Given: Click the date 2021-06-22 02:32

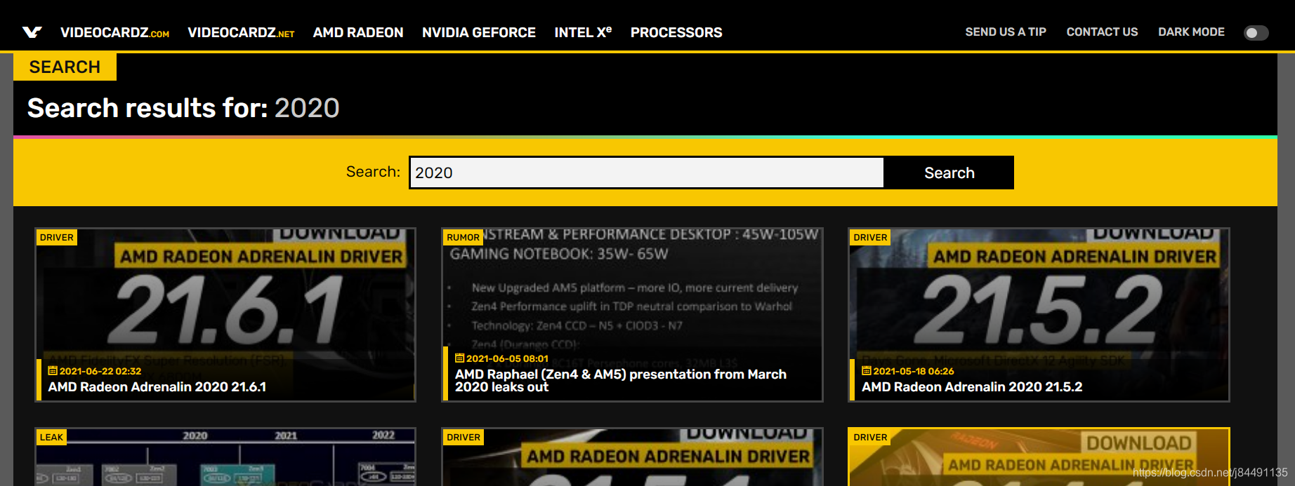Looking at the screenshot, I should coord(100,371).
